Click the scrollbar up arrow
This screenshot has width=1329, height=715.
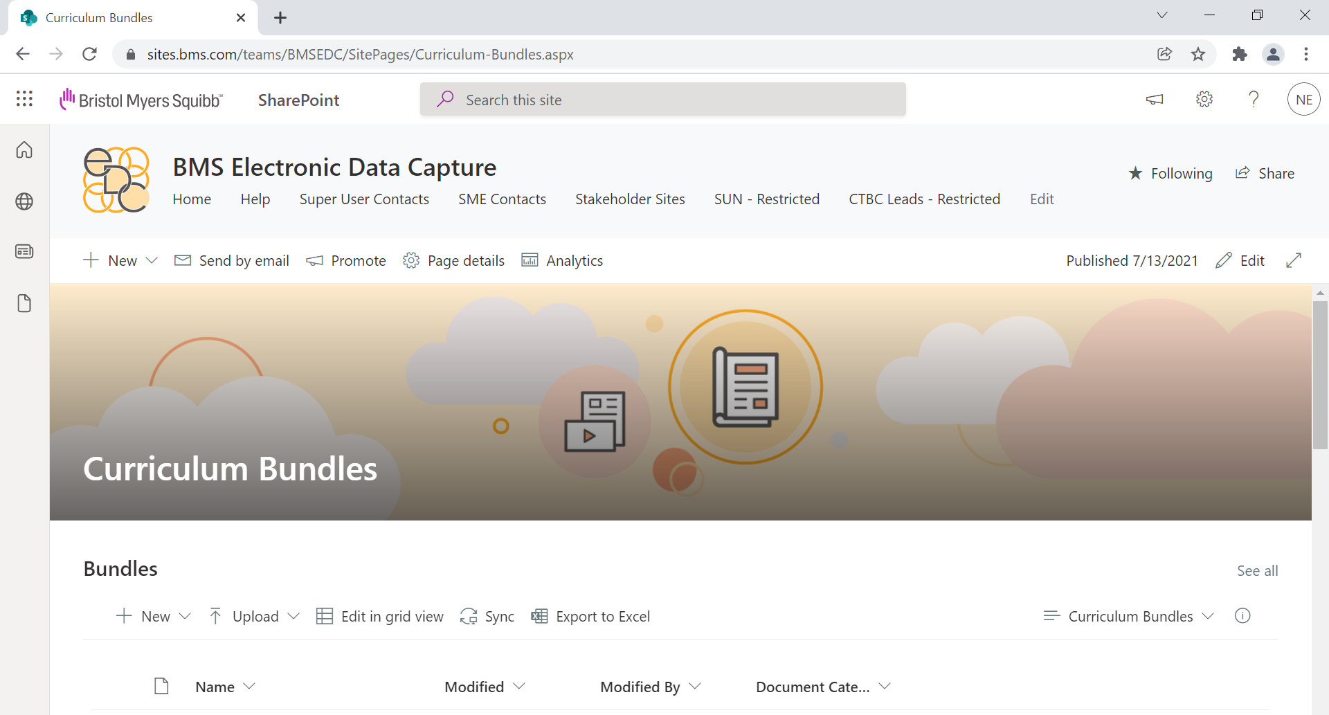pos(1320,293)
